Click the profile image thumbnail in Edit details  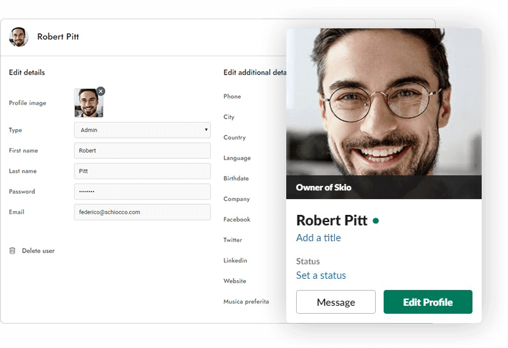[x=88, y=103]
